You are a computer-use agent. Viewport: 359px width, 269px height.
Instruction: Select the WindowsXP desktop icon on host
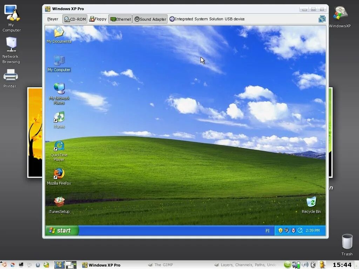tap(340, 17)
